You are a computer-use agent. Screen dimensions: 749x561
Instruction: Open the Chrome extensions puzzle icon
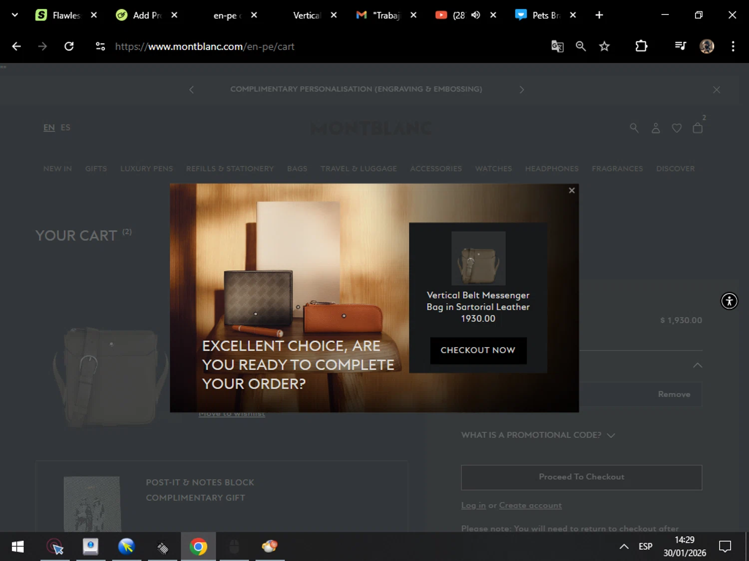coord(641,46)
